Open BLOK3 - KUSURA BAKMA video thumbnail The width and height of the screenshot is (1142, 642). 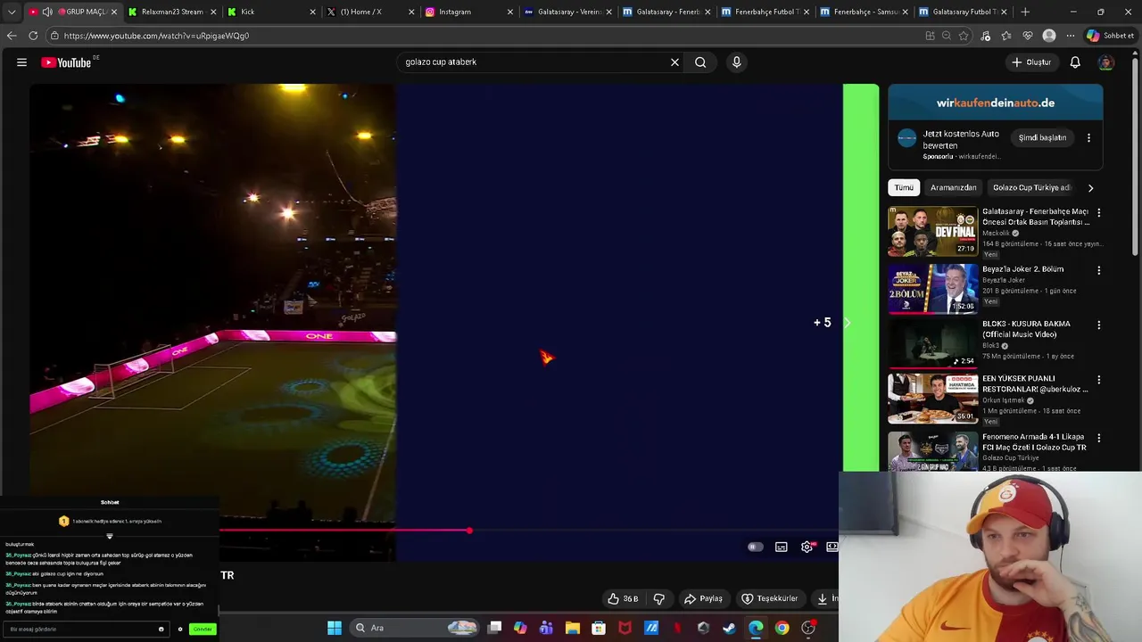(932, 343)
